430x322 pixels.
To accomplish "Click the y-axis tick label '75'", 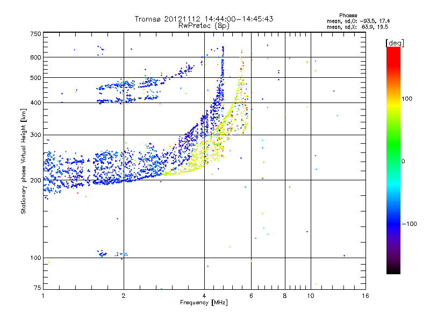I will (x=38, y=288).
